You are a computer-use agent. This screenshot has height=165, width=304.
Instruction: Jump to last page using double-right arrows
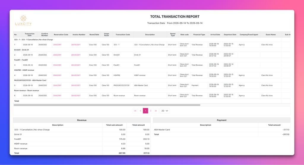(x=156, y=111)
